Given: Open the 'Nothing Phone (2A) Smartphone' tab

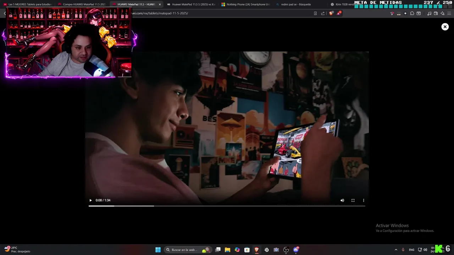Looking at the screenshot, I should pyautogui.click(x=245, y=4).
